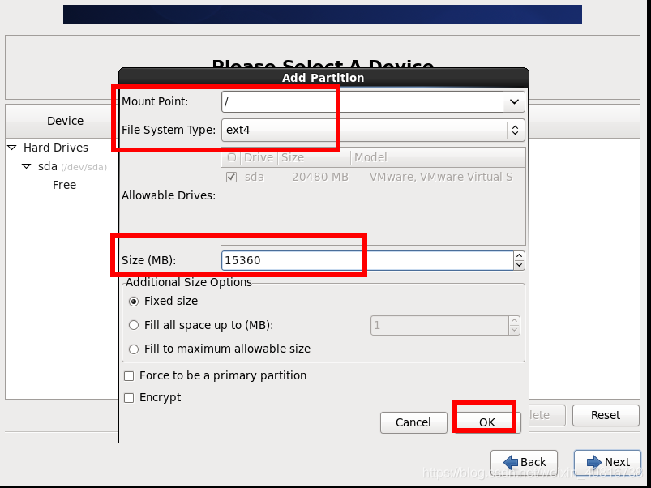
Task: Decrease Size (MB) with down arrow
Action: [519, 266]
